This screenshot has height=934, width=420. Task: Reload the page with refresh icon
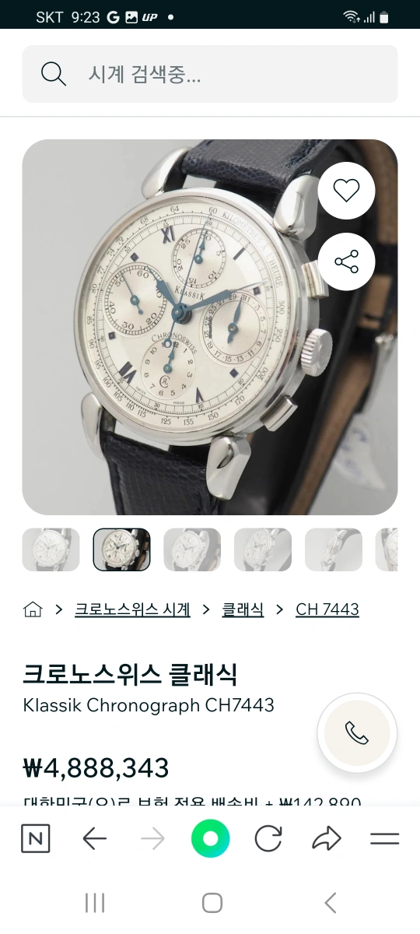pyautogui.click(x=268, y=838)
